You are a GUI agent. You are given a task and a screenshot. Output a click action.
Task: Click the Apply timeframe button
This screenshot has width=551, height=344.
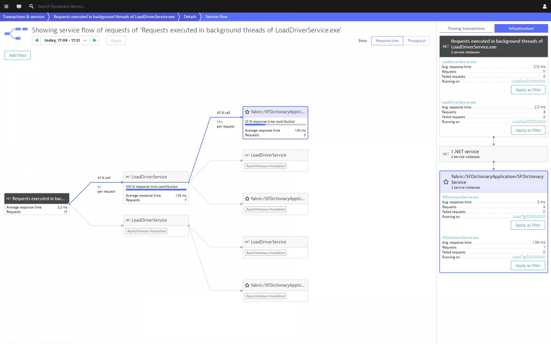116,40
